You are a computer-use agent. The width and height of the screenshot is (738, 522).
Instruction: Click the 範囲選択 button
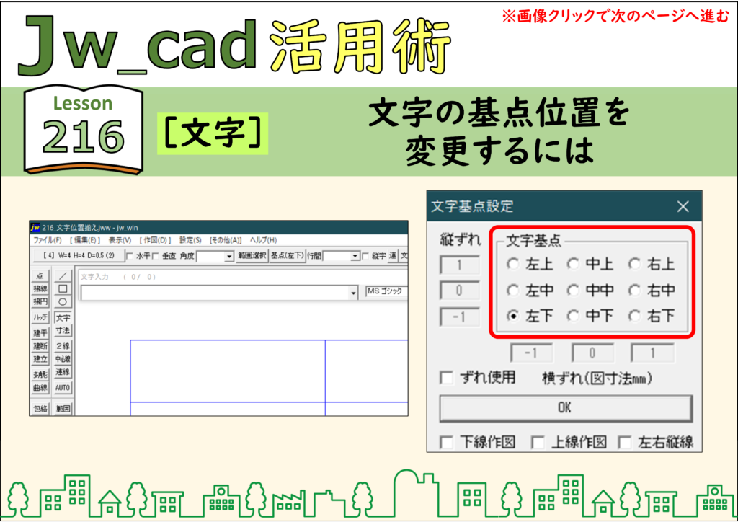point(252,255)
